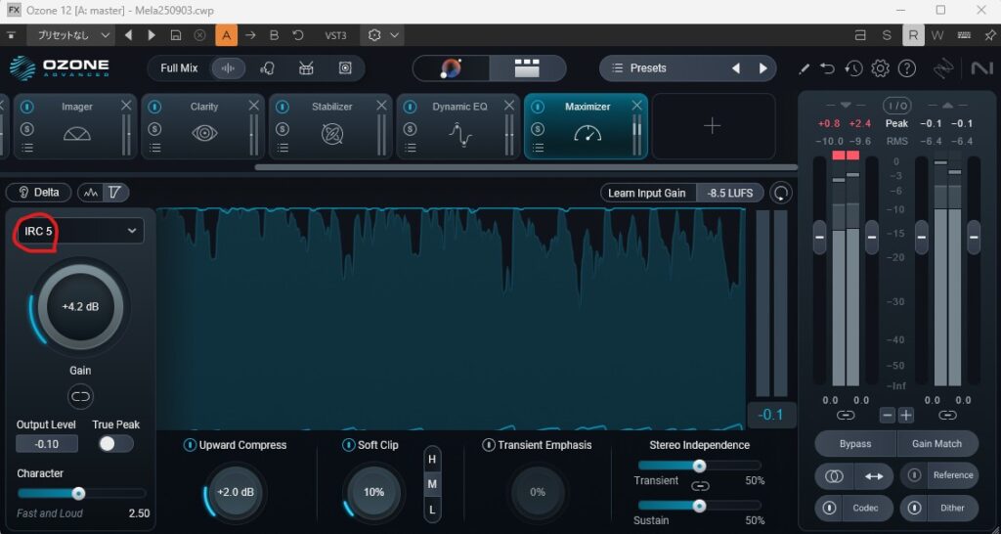Remove the Stabilizer module

coord(382,106)
